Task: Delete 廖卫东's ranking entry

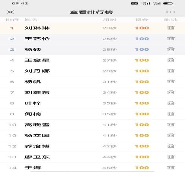Action: (171, 157)
